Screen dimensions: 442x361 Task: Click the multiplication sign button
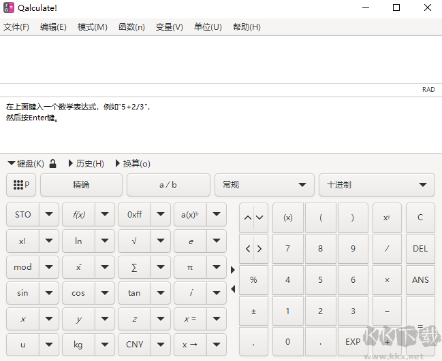tap(387, 280)
